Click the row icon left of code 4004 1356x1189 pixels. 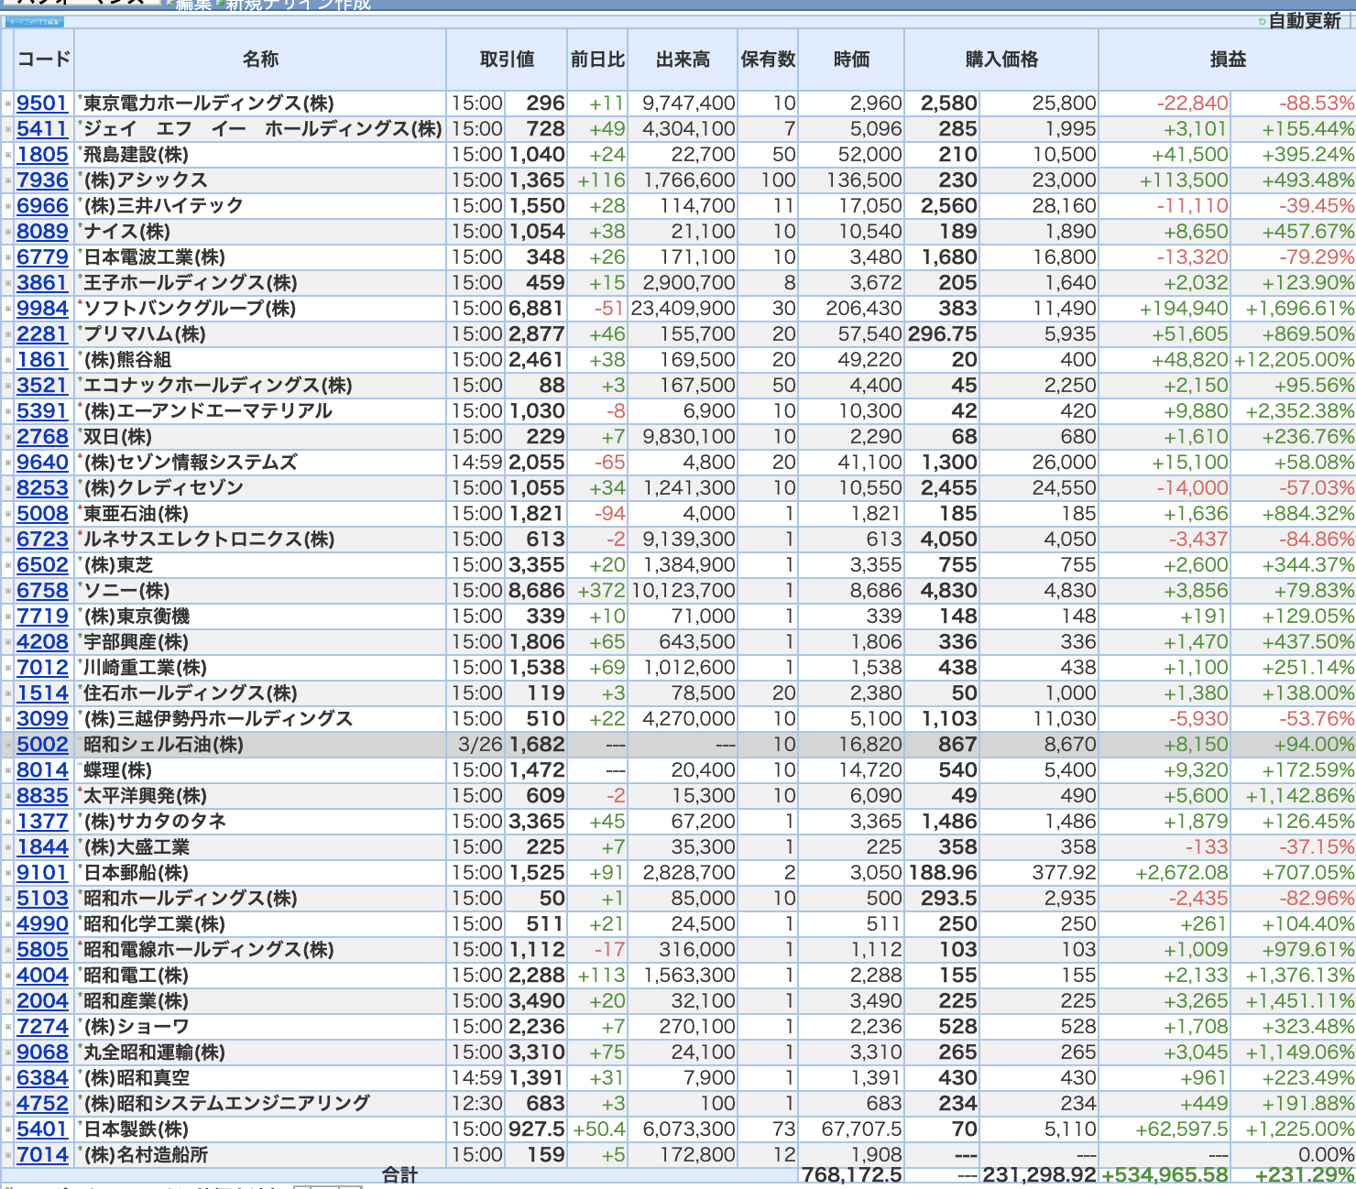pyautogui.click(x=8, y=976)
